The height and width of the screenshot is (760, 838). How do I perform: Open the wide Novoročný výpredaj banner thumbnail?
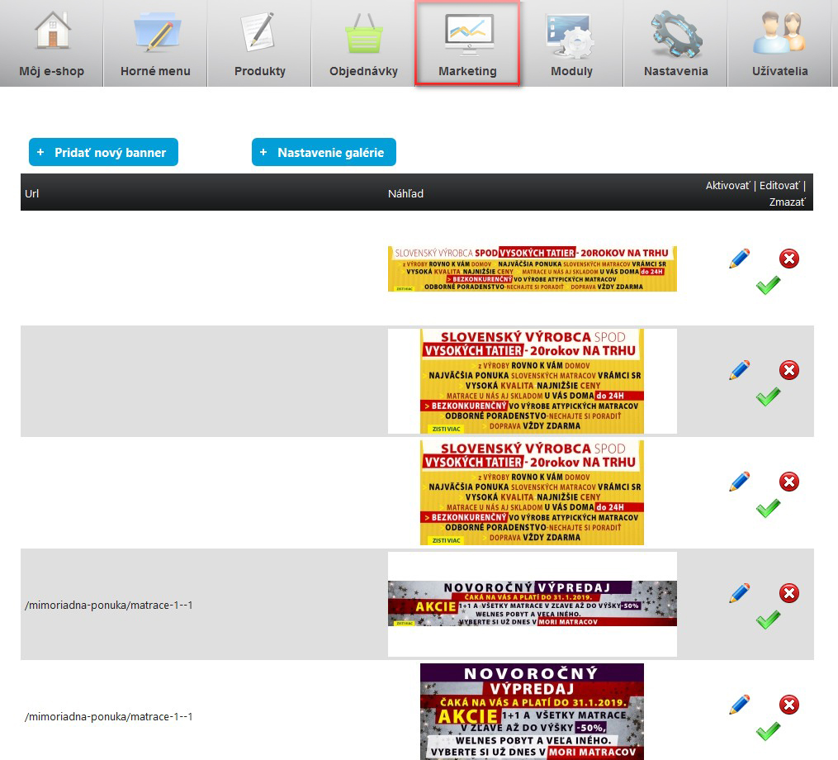(x=532, y=604)
